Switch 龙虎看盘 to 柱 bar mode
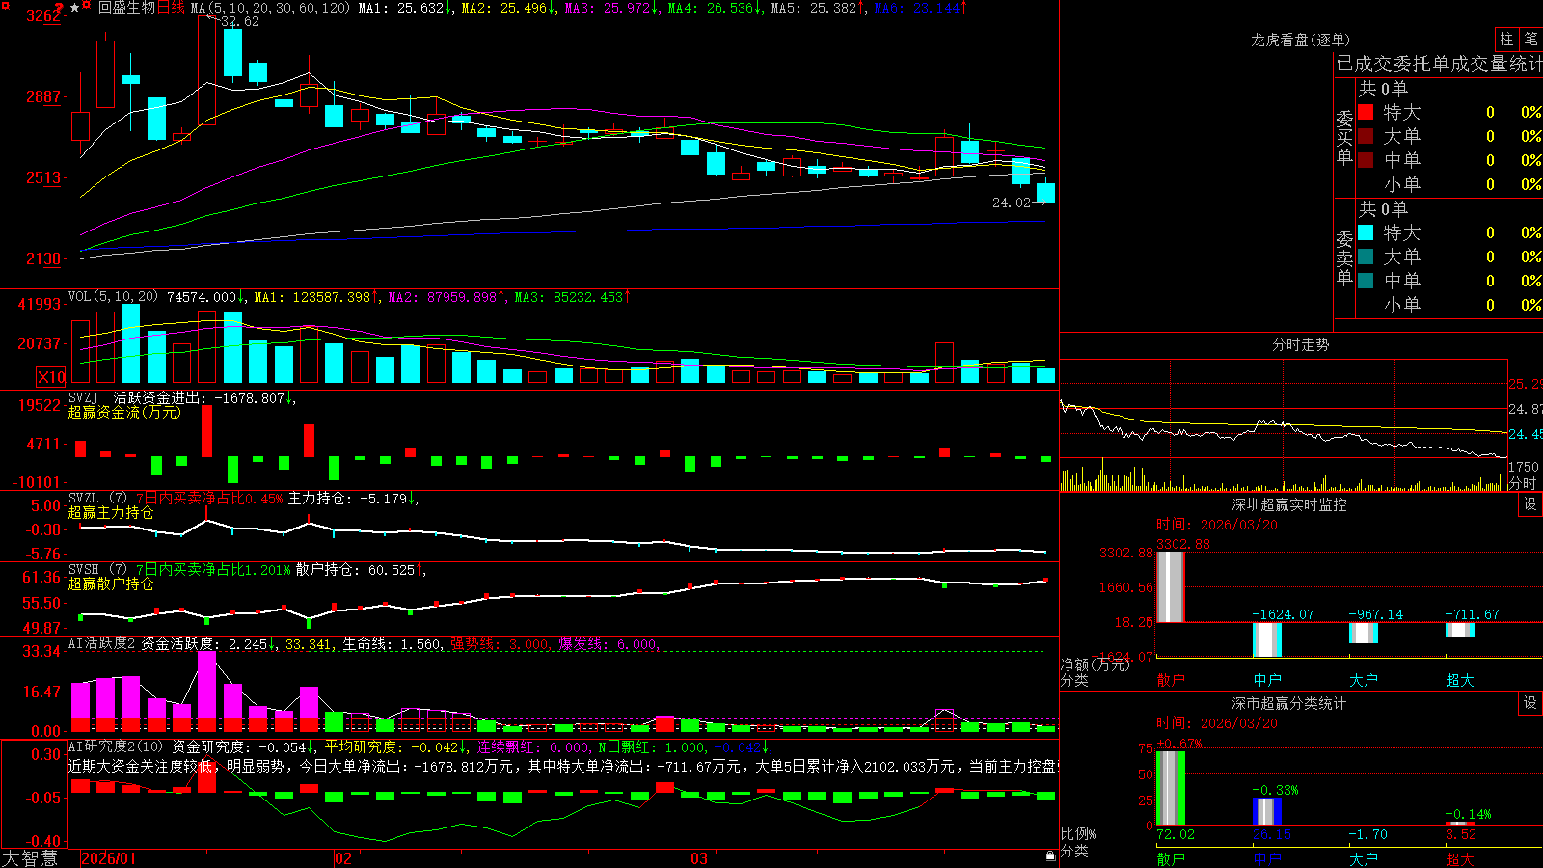Viewport: 1543px width, 868px height. pos(1506,40)
